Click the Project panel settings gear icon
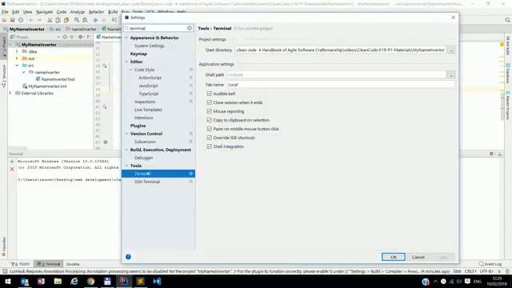The height and width of the screenshot is (288, 512). [80, 37]
